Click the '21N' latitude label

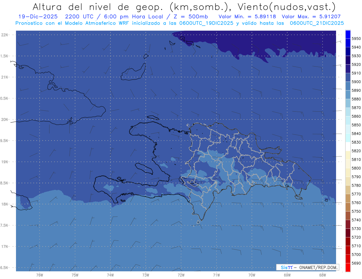tap(5, 77)
